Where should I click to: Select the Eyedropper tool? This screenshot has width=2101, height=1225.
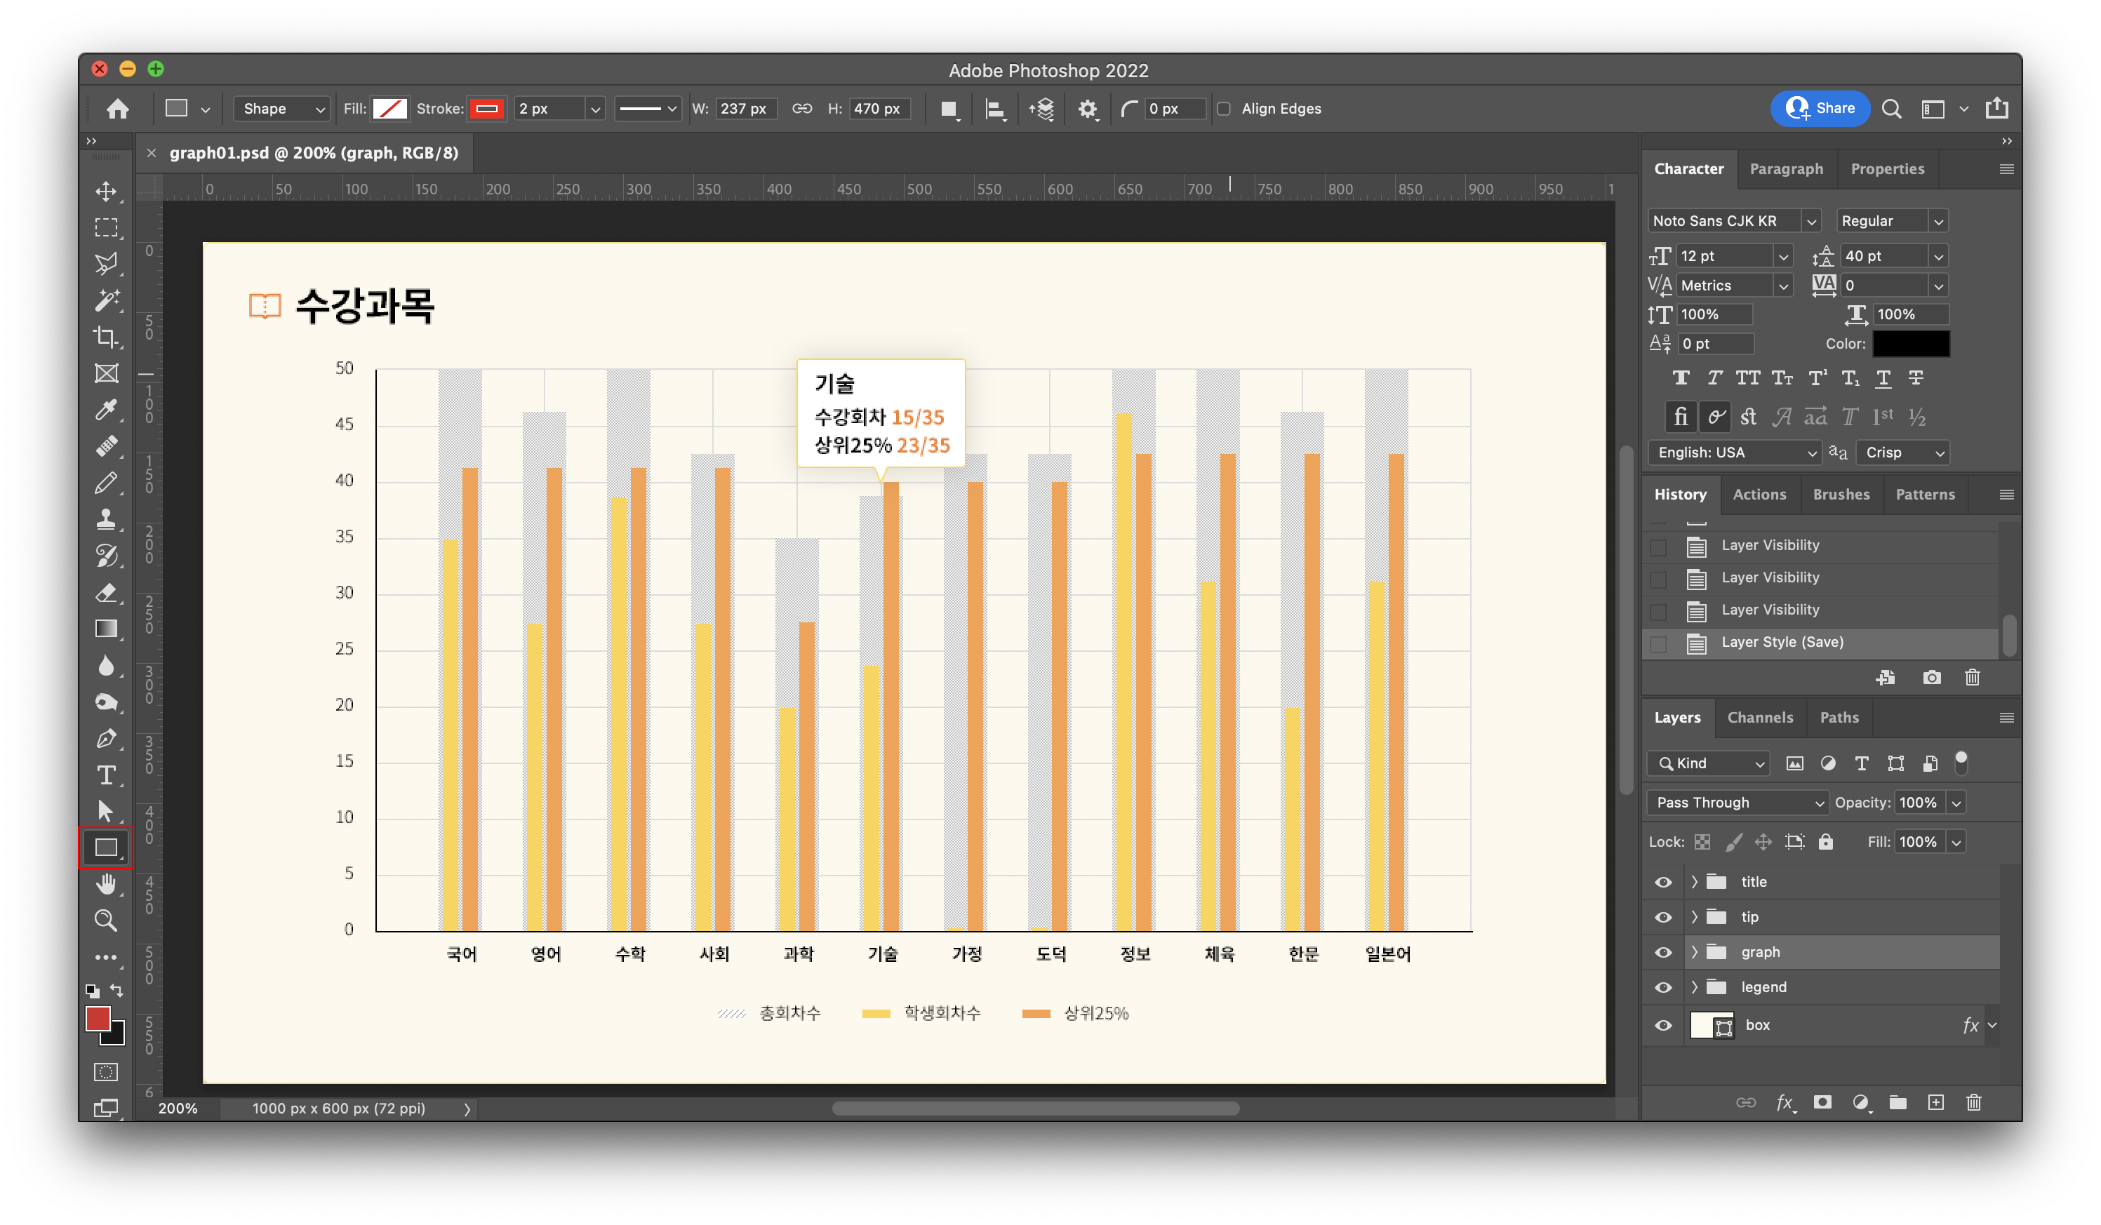point(106,409)
